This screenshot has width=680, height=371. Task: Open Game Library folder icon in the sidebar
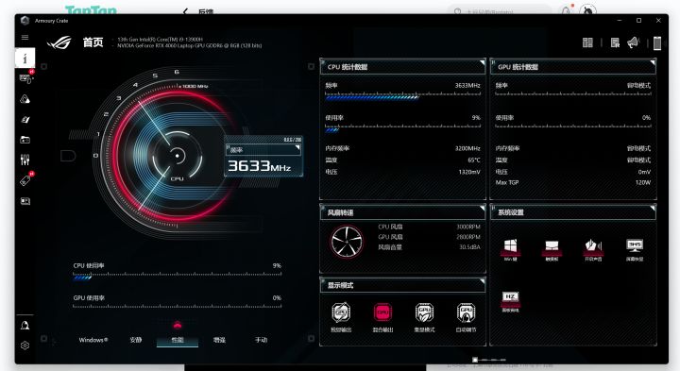[25, 140]
